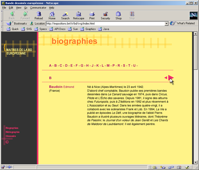Open Search from the navigation toolbar

65,16
